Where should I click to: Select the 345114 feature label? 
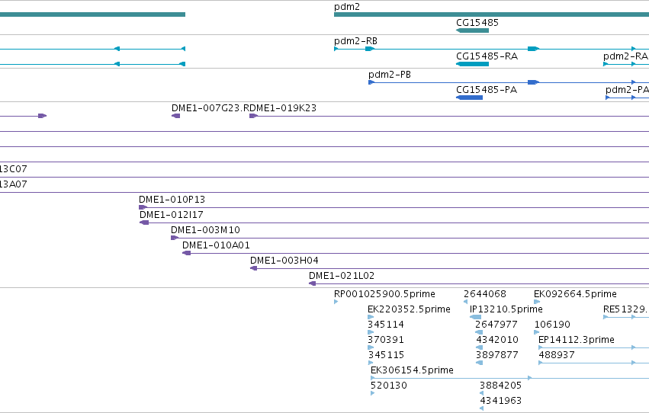pos(386,325)
